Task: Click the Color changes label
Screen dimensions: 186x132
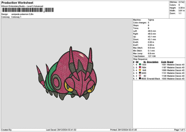Action: (x=140, y=23)
